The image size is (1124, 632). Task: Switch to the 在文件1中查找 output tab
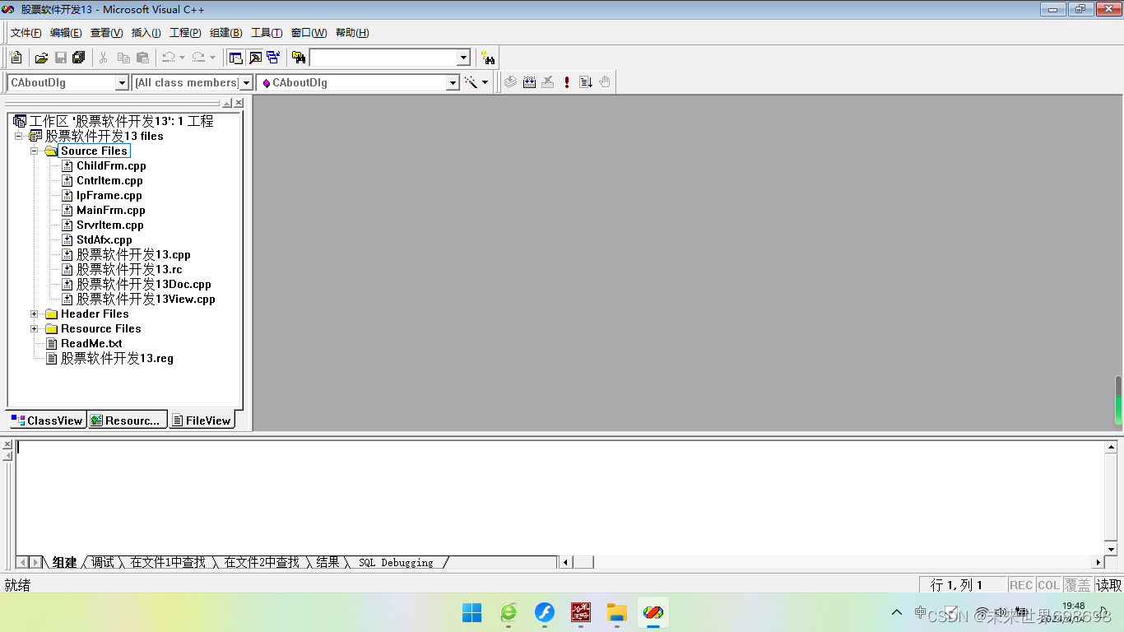[x=169, y=562]
